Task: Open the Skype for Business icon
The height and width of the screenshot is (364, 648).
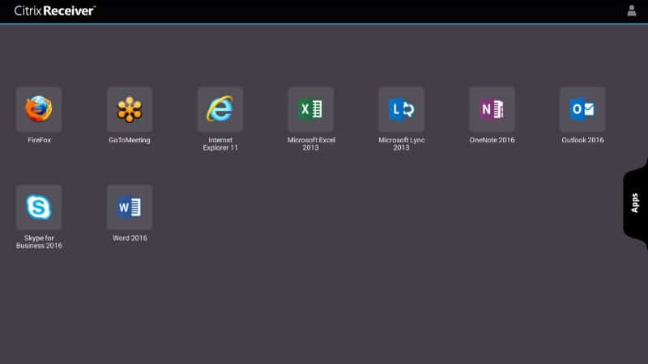Action: (39, 207)
